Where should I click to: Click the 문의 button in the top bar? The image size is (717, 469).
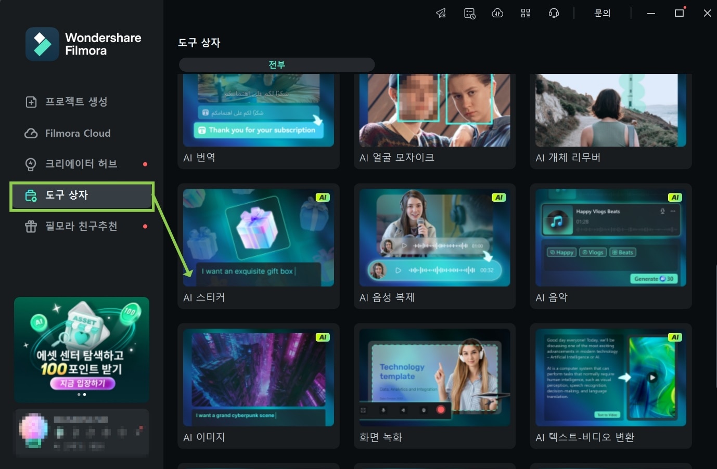tap(602, 13)
